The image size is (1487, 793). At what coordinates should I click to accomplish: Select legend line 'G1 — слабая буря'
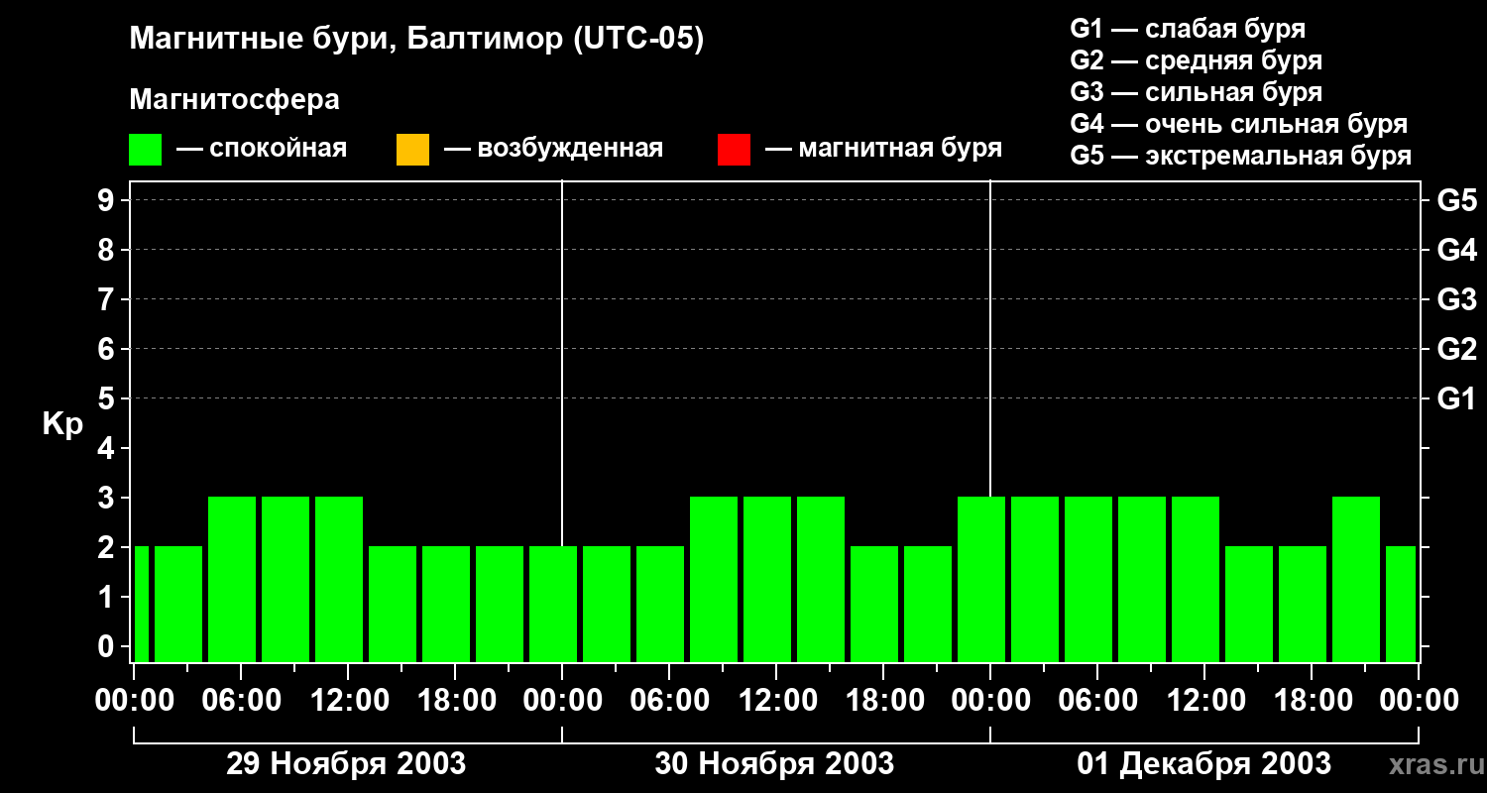point(1188,29)
